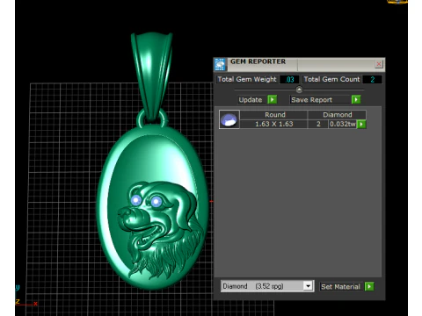Click the Set Material button
The image size is (422, 316).
[340, 287]
